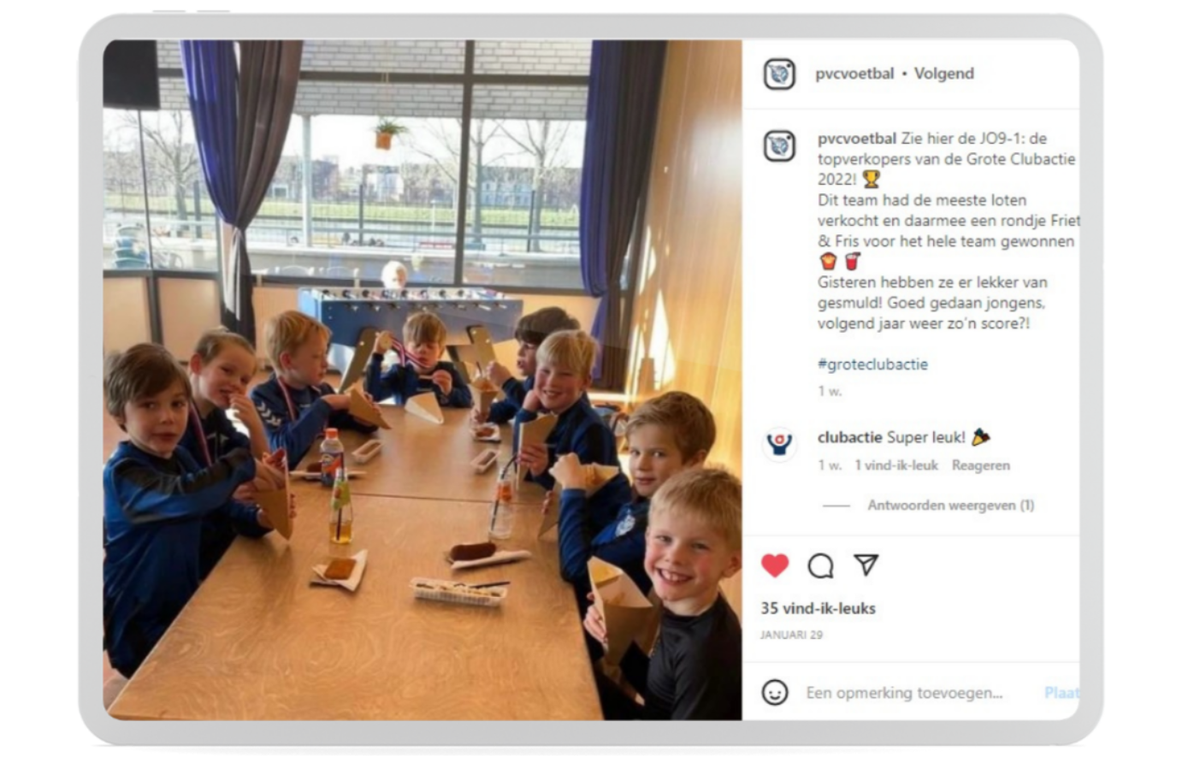Show likes on clubactie comment (1 vind-ik-leuk)
The height and width of the screenshot is (757, 1182).
click(895, 465)
